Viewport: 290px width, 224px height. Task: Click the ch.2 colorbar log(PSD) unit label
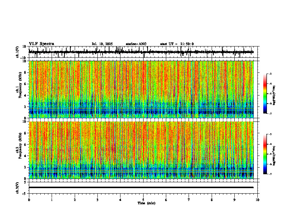274,156
